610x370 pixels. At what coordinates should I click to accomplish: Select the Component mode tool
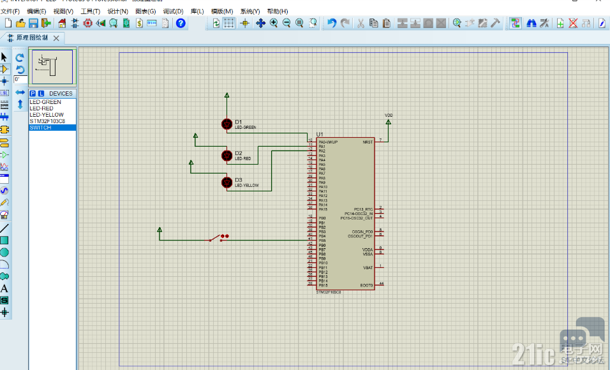[4, 69]
